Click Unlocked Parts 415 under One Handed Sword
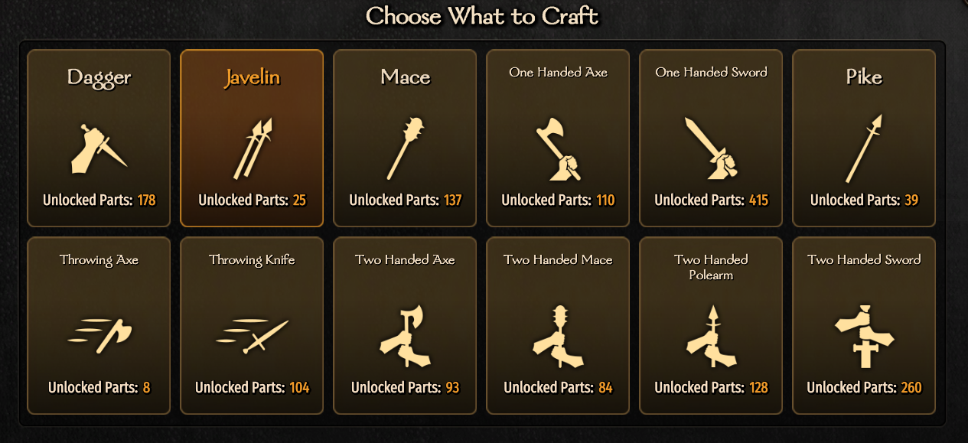The image size is (968, 443). [x=711, y=200]
